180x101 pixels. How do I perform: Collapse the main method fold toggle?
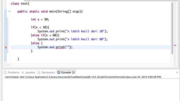pyautogui.click(x=9, y=11)
